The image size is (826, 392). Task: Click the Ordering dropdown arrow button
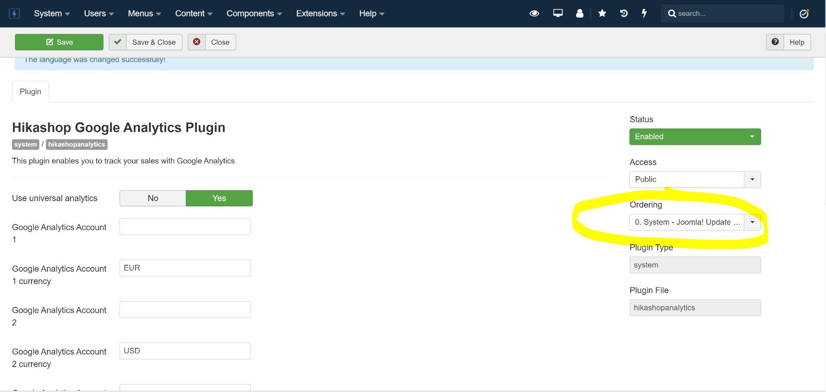752,222
